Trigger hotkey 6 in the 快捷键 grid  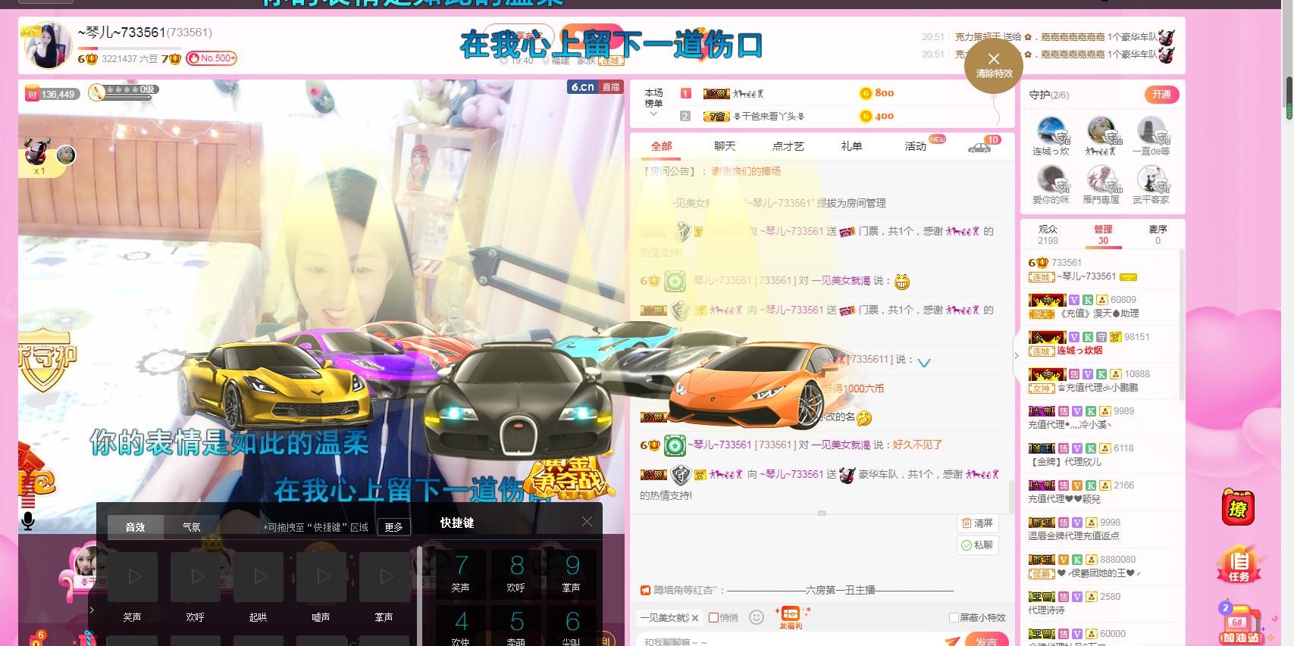(x=572, y=626)
